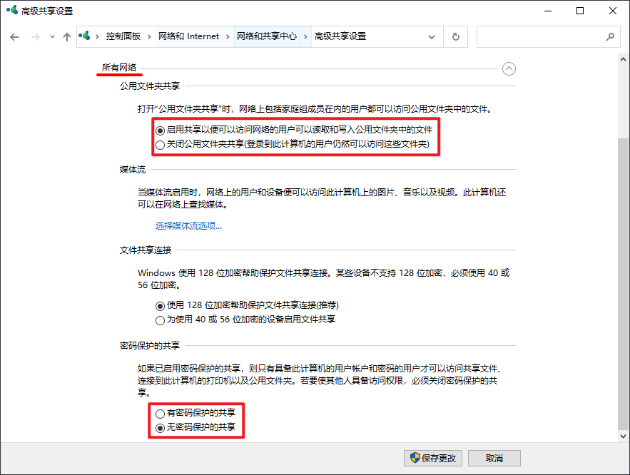
Task: Click the 密码保护的共享 heading
Action: click(149, 346)
